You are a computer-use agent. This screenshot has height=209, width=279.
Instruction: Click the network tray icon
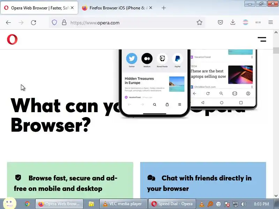(x=235, y=204)
